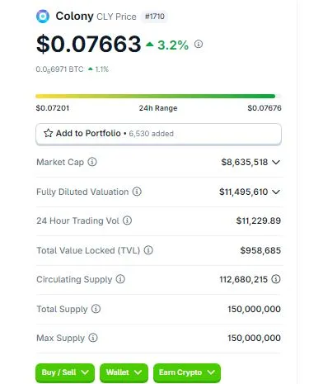Expand the Market Cap value chevron
Screen dimensions: 309x384
(276, 162)
